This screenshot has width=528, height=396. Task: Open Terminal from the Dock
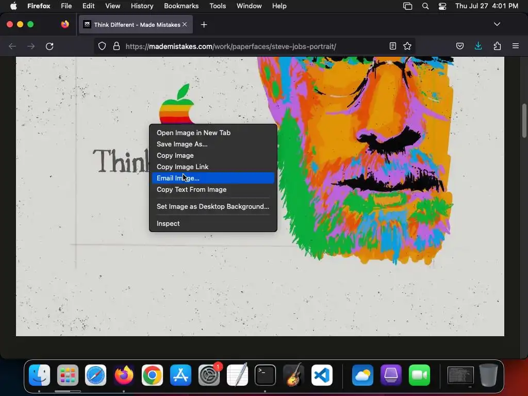pyautogui.click(x=265, y=375)
